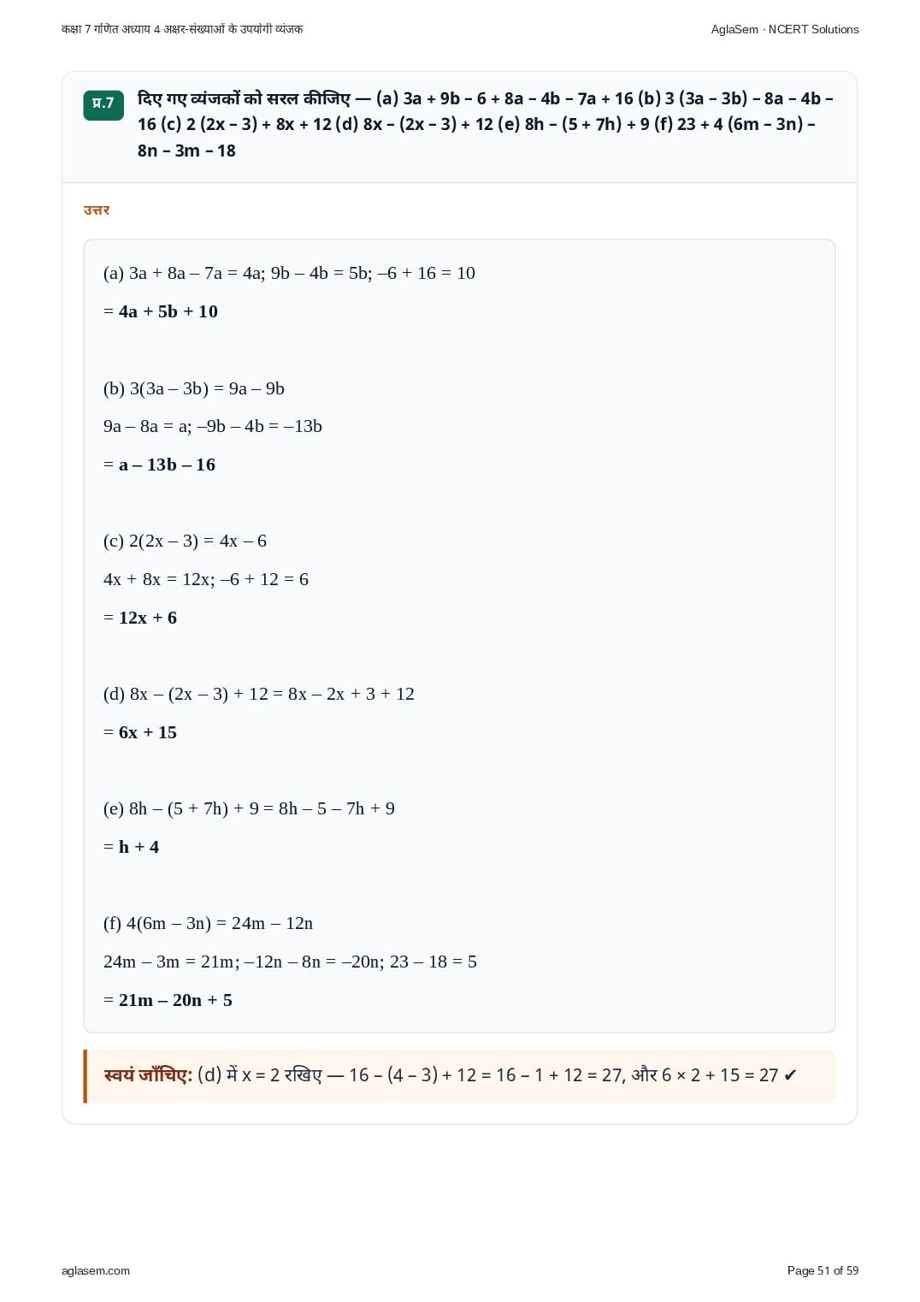Click the result 6x + 15
This screenshot has width=920, height=1302.
point(148,732)
